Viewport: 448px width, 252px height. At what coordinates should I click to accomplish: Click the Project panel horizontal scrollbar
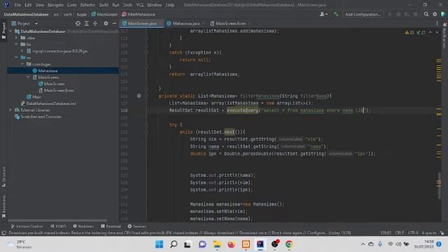[57, 220]
